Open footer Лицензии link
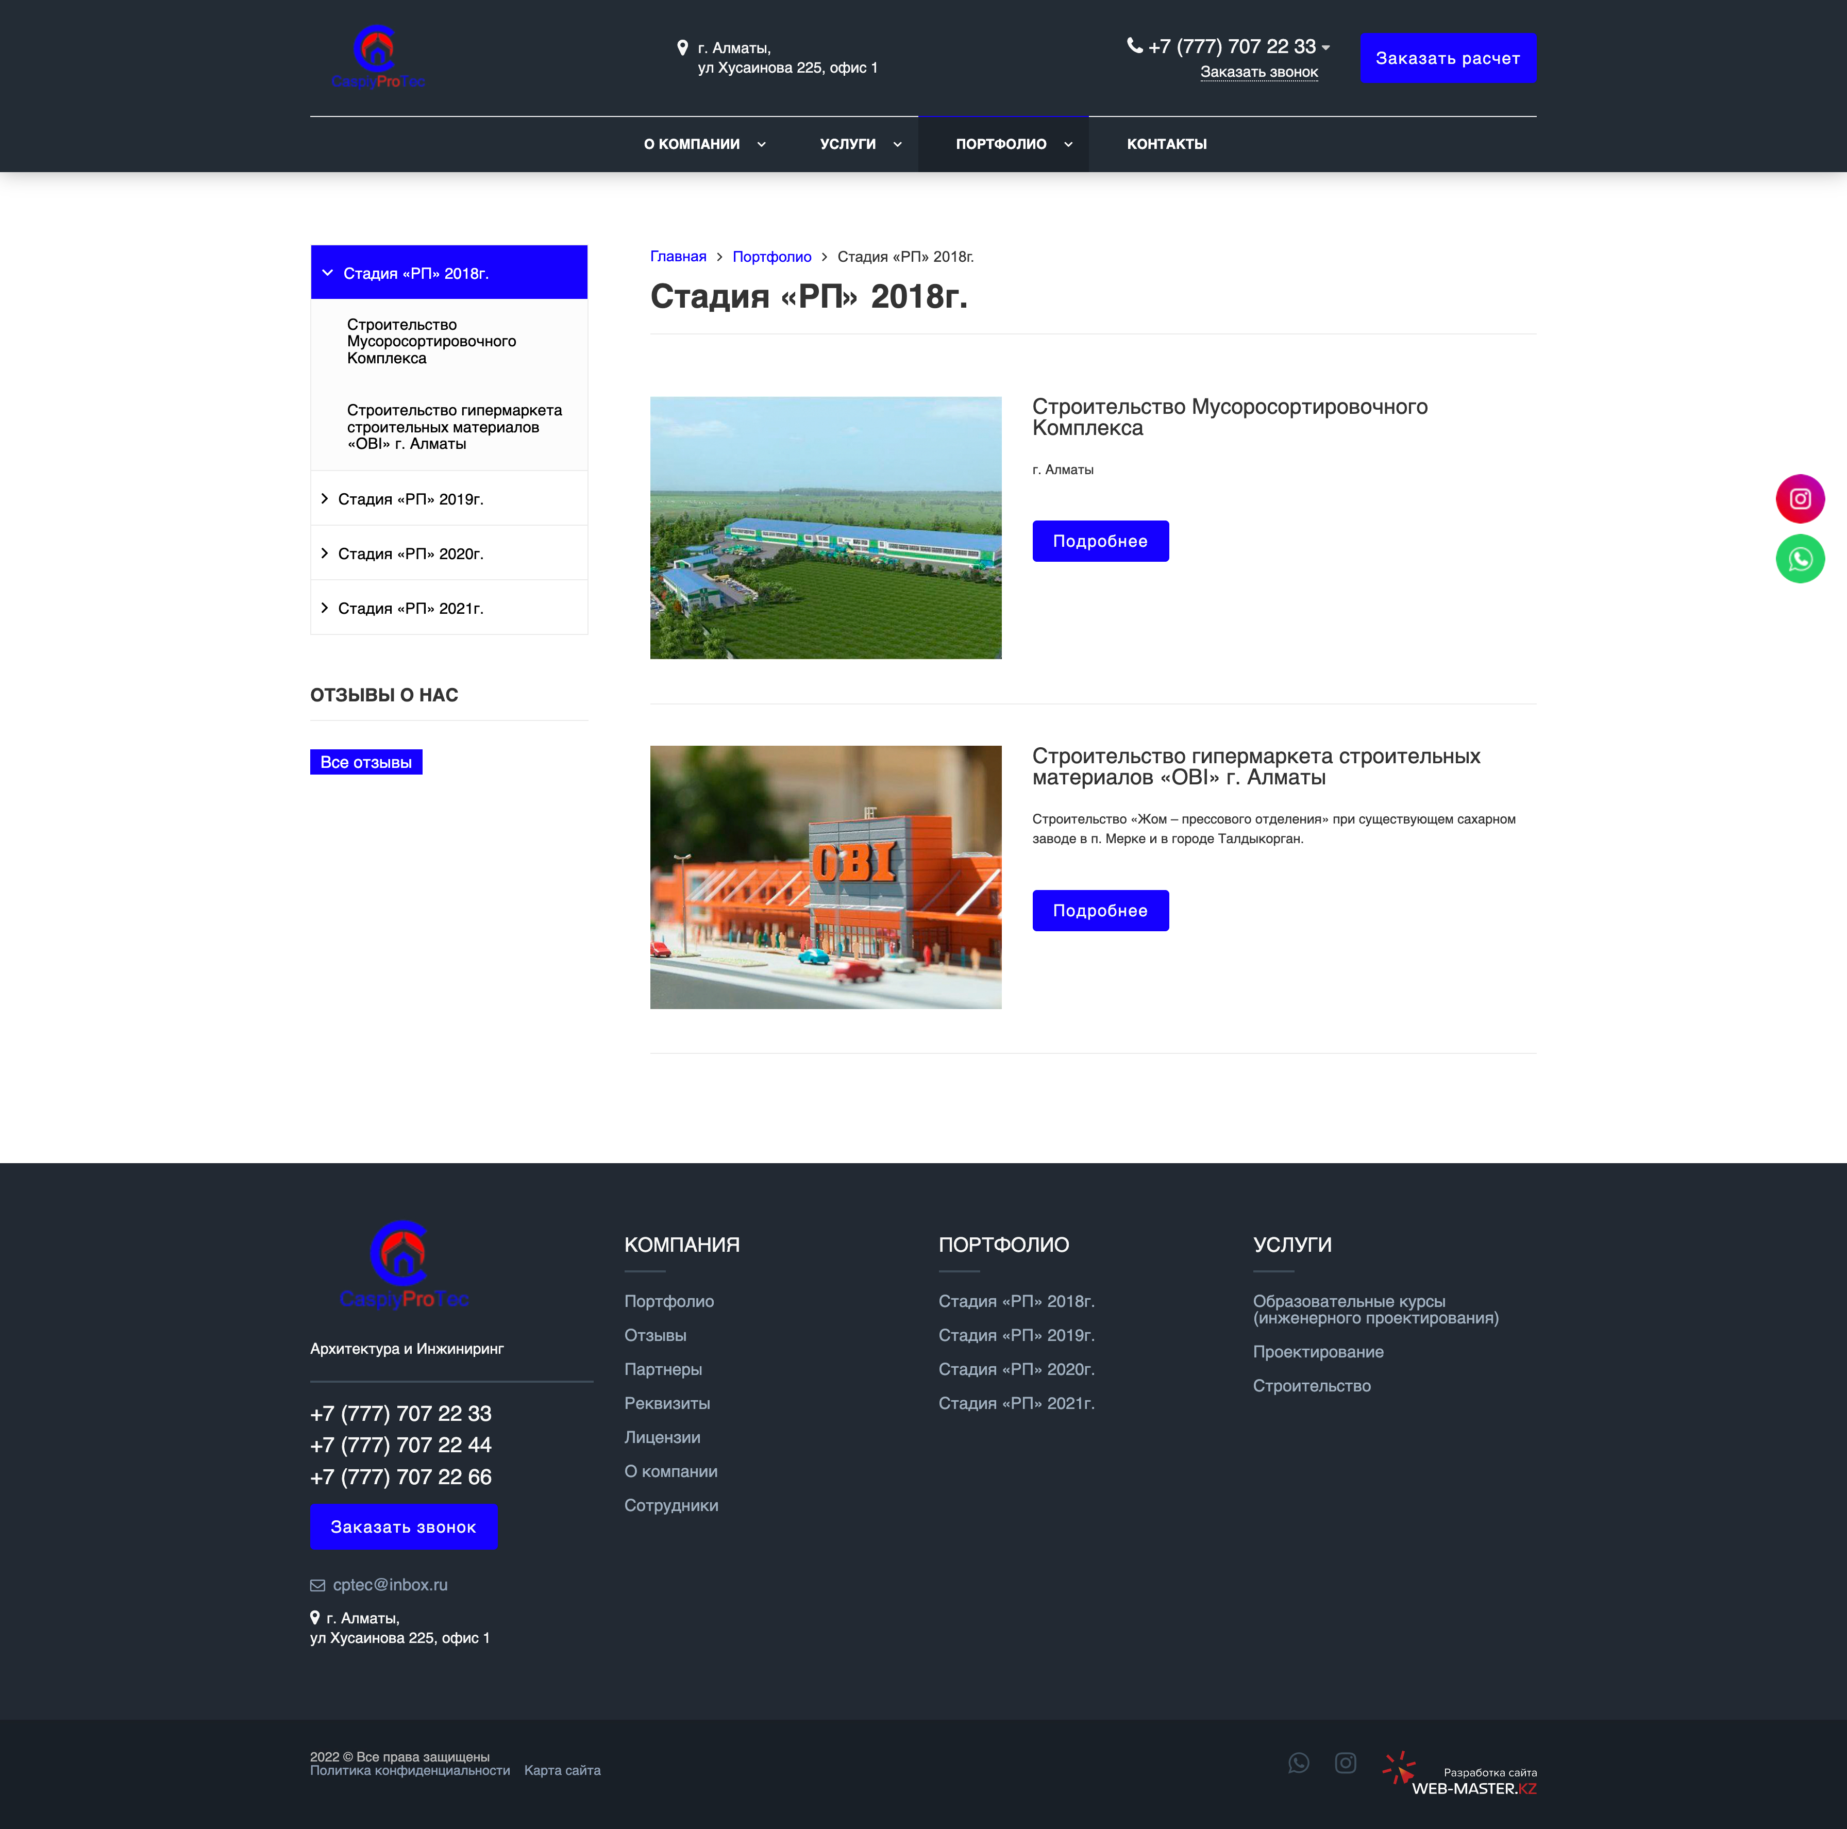 pos(663,1437)
